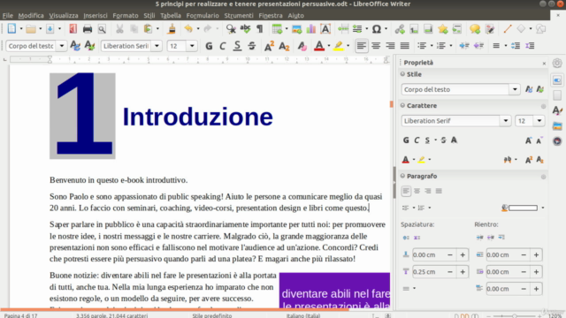
Task: Insert a table
Action: [277, 29]
